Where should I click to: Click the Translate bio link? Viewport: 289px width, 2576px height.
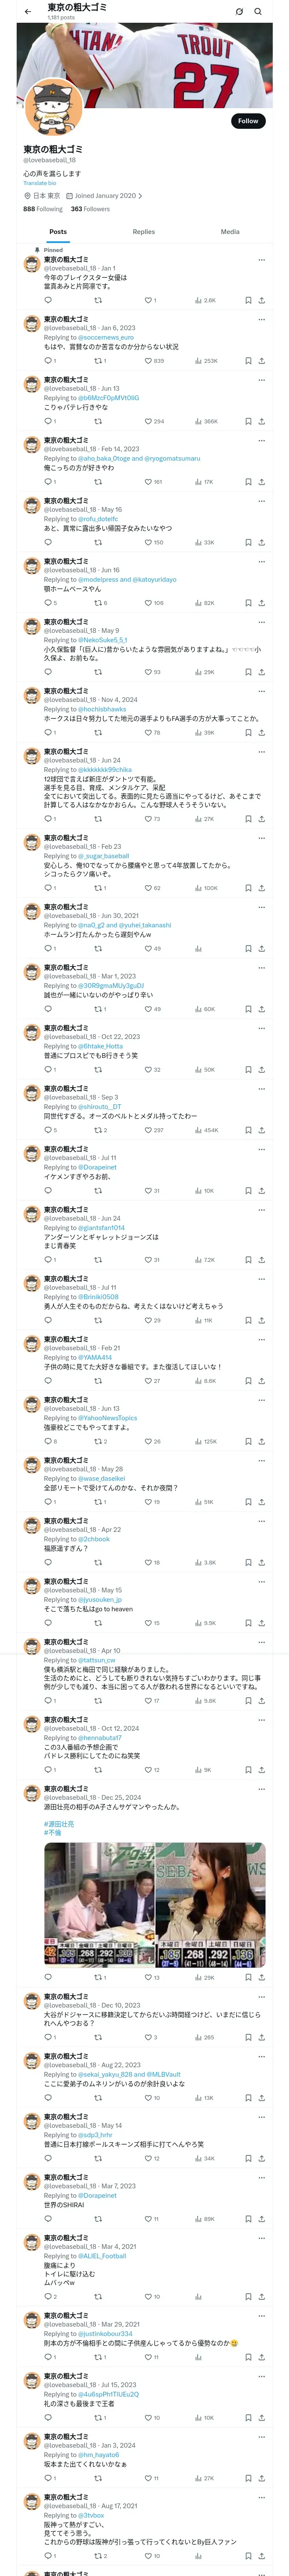tap(40, 183)
